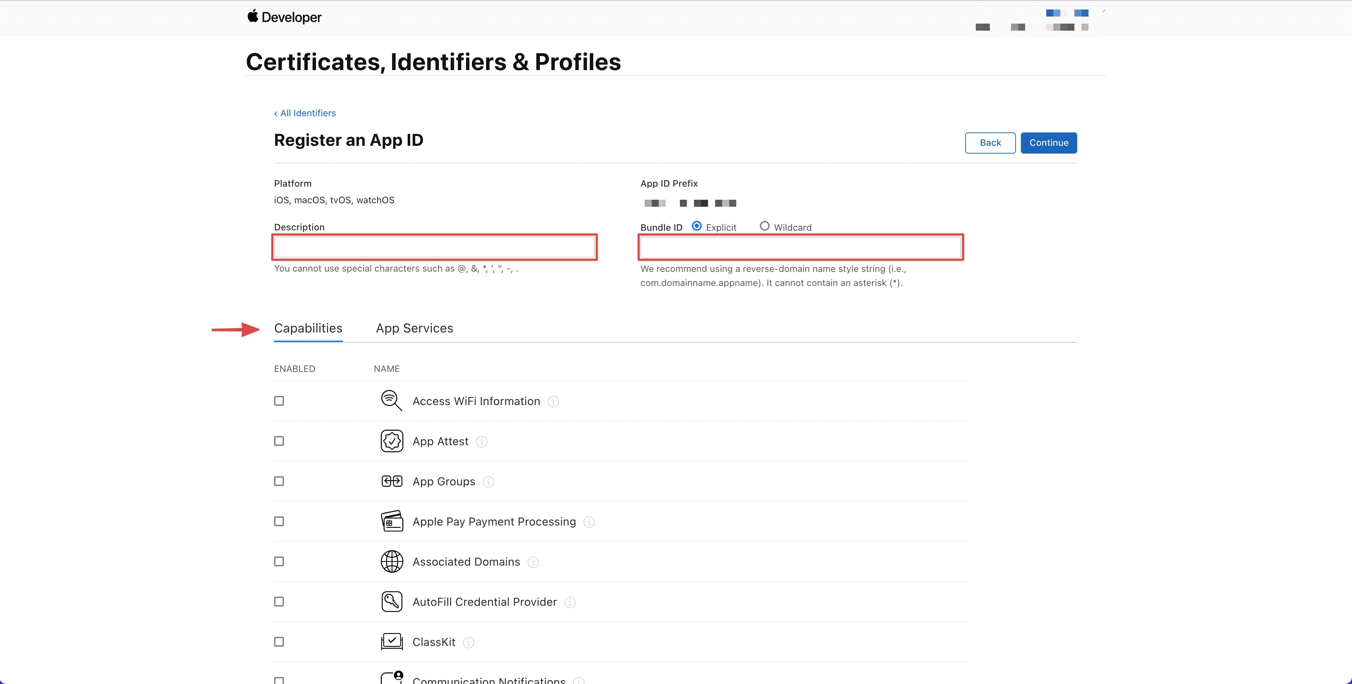The image size is (1352, 684).
Task: Click the Apple Pay Payment Processing icon
Action: 391,521
